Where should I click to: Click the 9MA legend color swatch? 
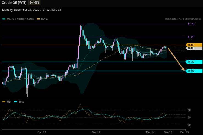(x=16, y=102)
